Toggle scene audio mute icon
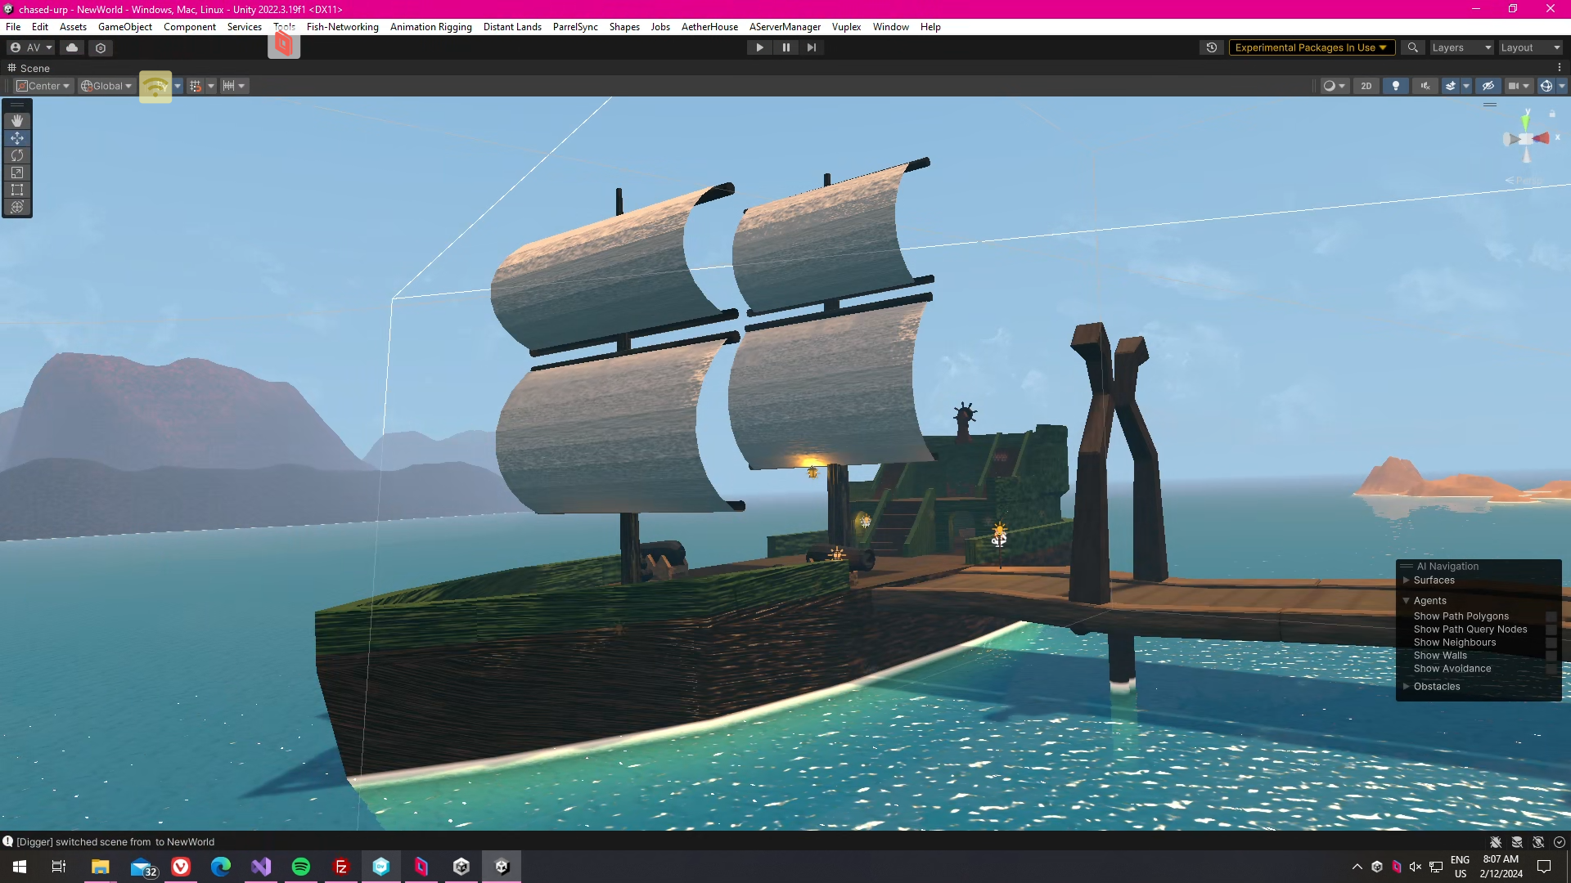1571x883 pixels. pyautogui.click(x=1425, y=86)
